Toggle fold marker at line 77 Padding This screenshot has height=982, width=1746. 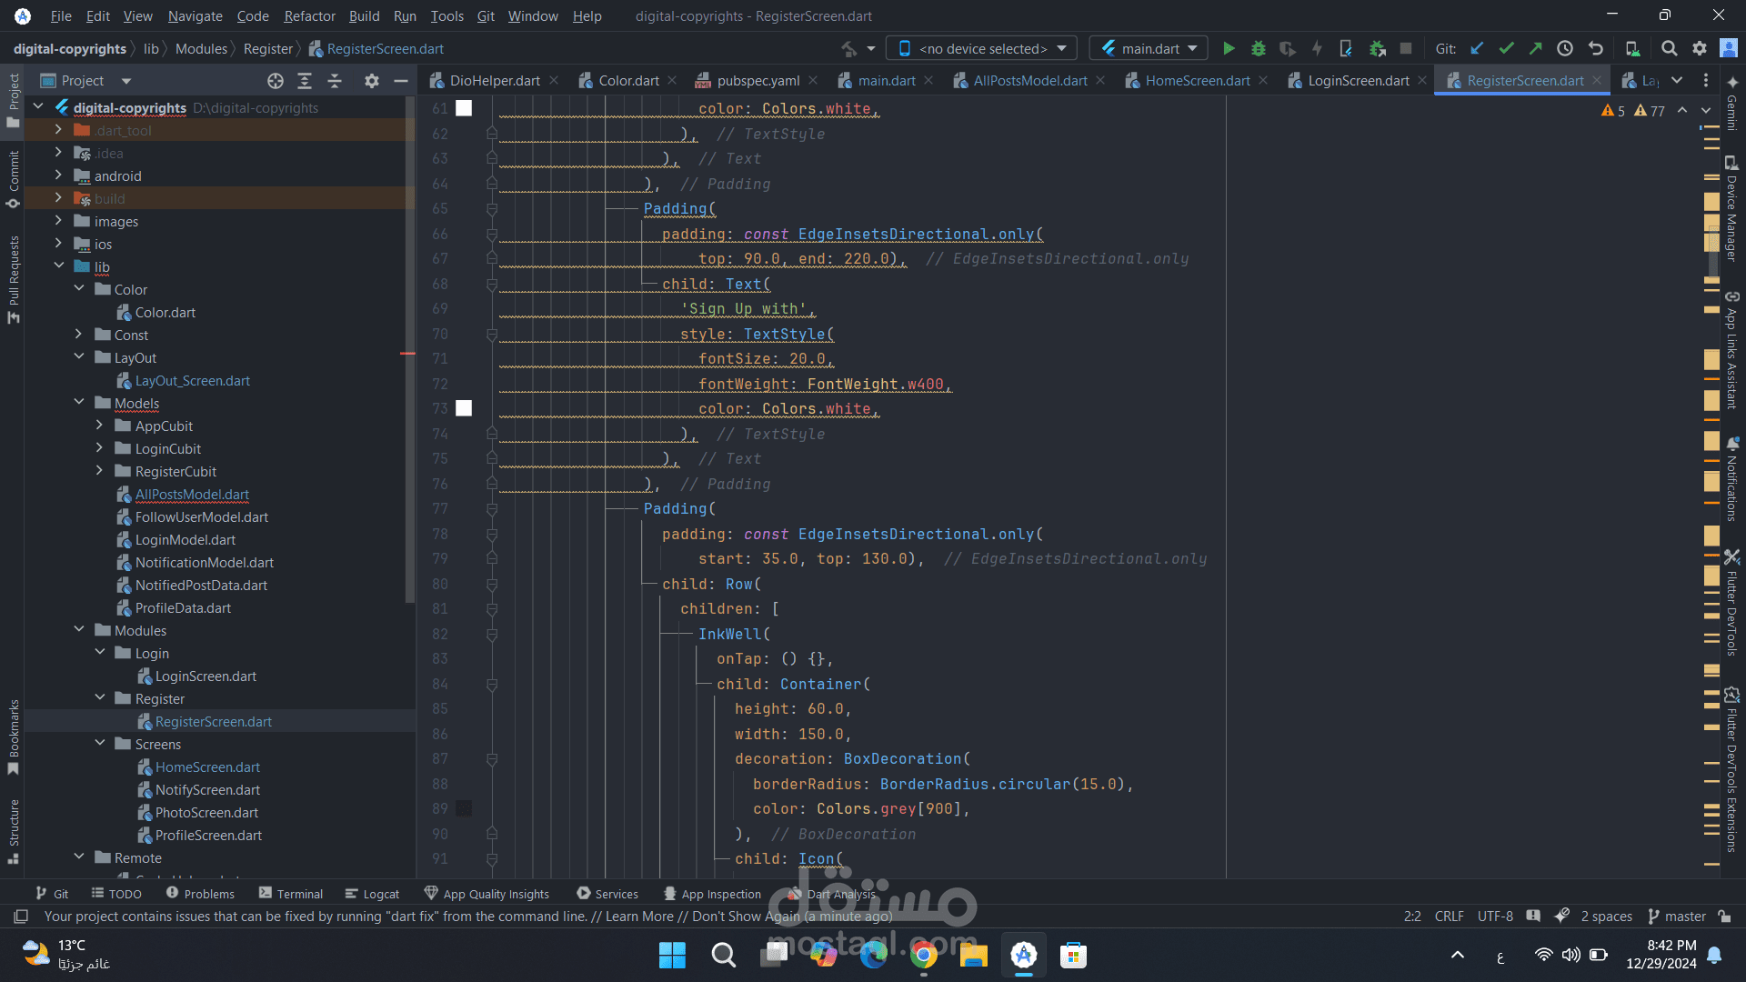(492, 509)
